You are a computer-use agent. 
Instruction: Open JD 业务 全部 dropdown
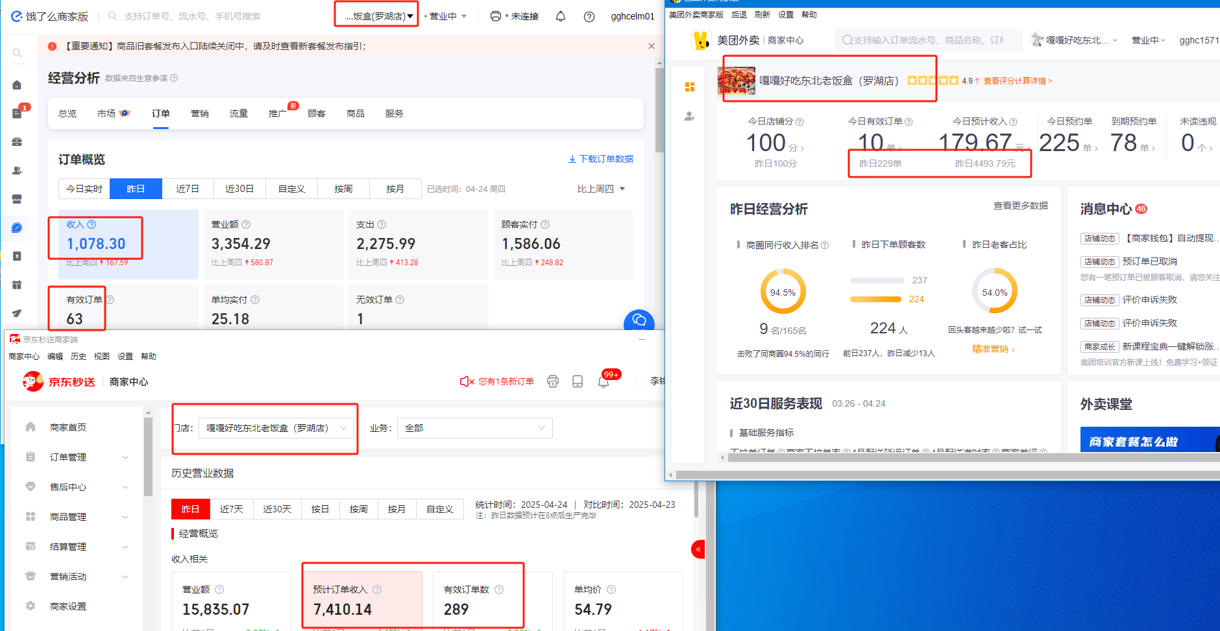pos(475,428)
